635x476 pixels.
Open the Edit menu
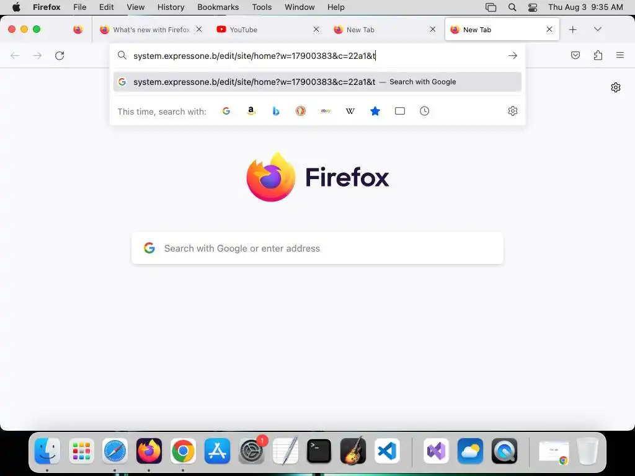[106, 7]
